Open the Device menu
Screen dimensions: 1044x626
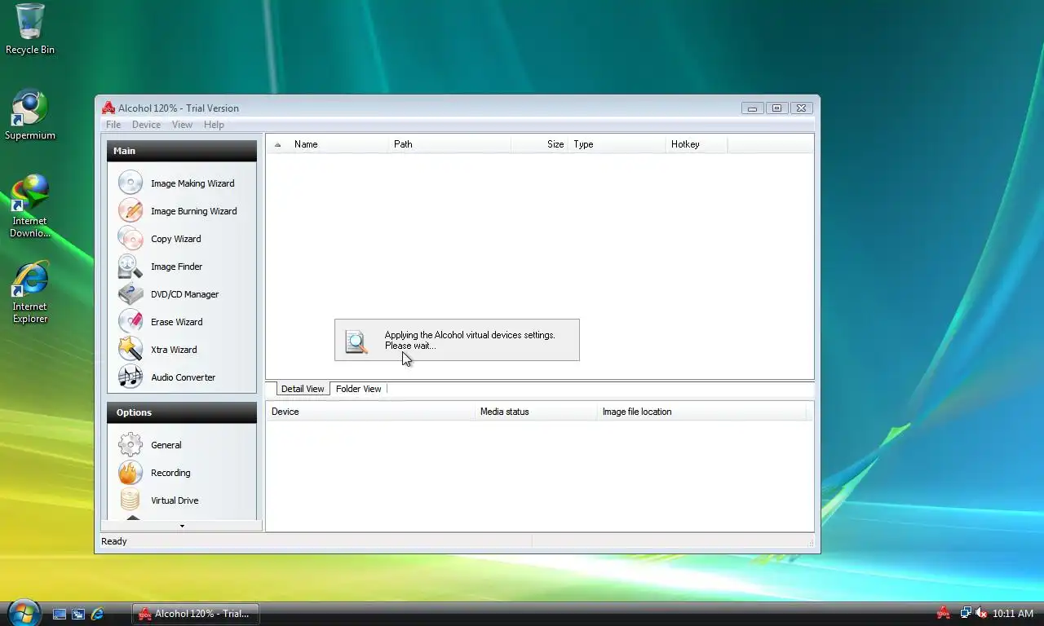click(x=146, y=125)
